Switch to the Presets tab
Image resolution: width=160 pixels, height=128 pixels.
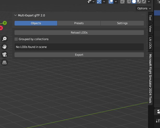(x=79, y=23)
